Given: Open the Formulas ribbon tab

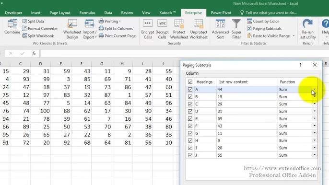Looking at the screenshot, I should pos(87,13).
